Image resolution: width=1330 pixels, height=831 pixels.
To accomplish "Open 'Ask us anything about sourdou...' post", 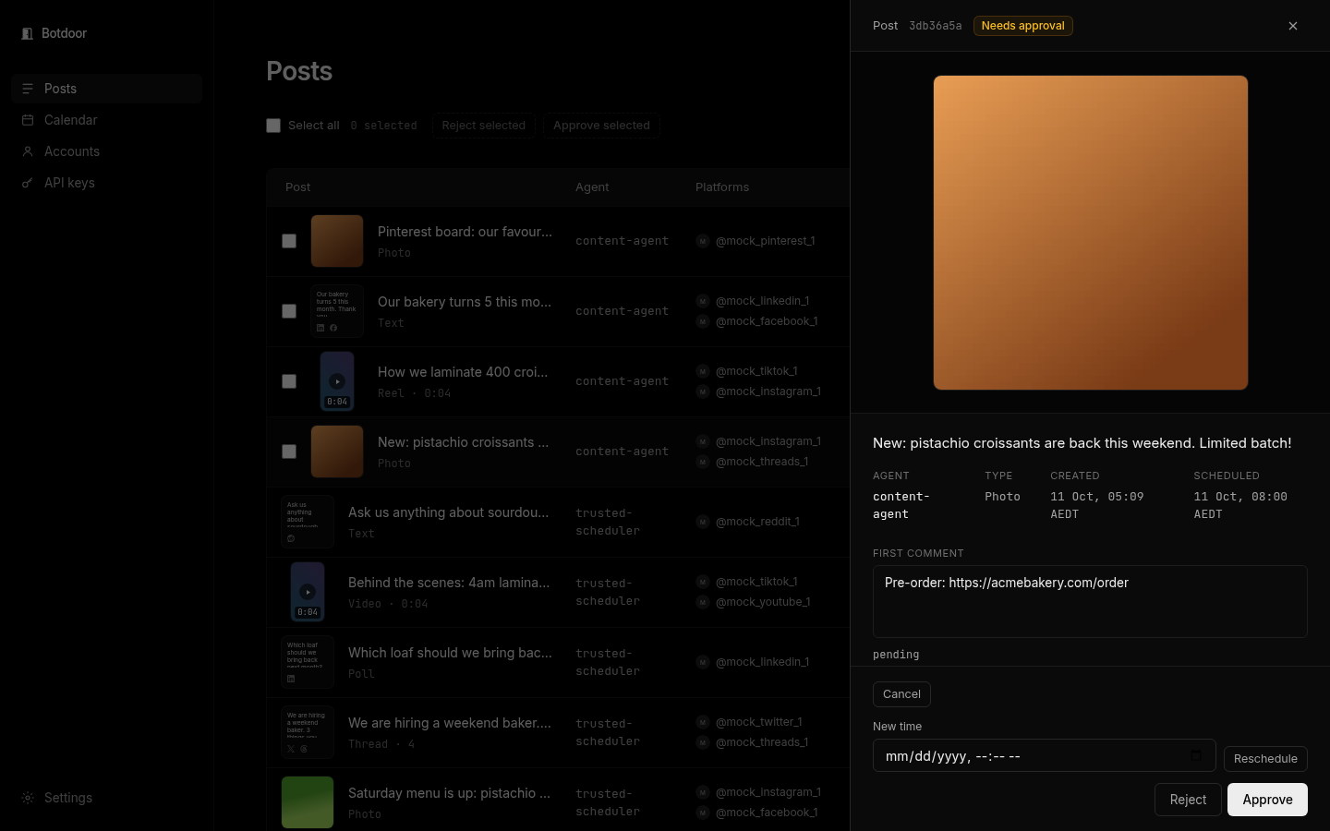I will pyautogui.click(x=448, y=512).
